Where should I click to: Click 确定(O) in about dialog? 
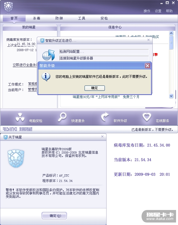[54, 216]
